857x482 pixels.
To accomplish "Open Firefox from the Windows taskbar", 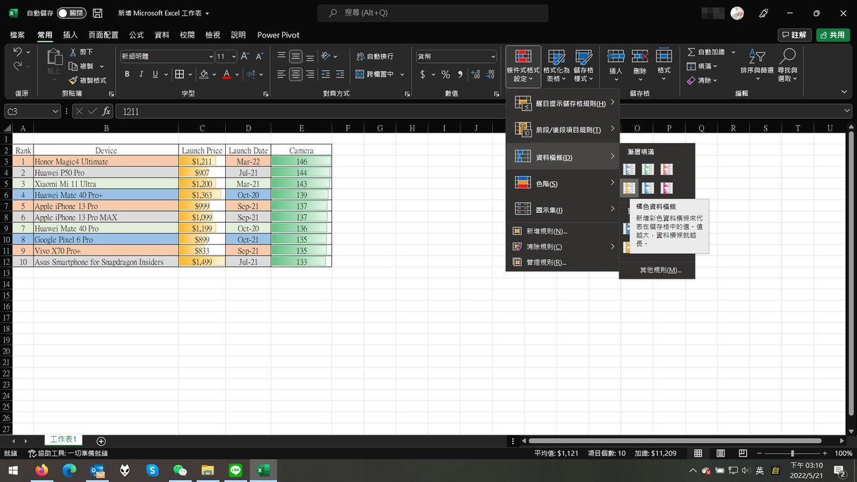I will [x=42, y=470].
